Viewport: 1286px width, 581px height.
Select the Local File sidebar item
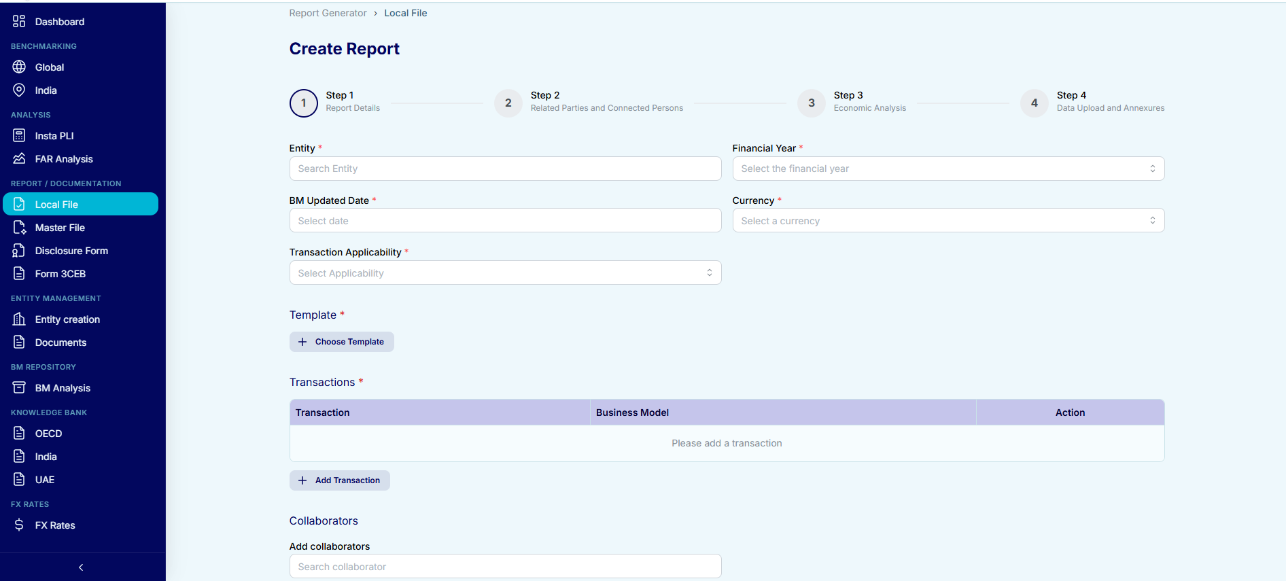coord(80,204)
